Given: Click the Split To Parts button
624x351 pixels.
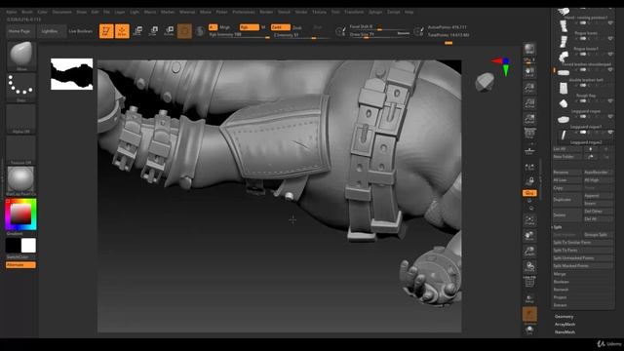Looking at the screenshot, I should (x=583, y=250).
